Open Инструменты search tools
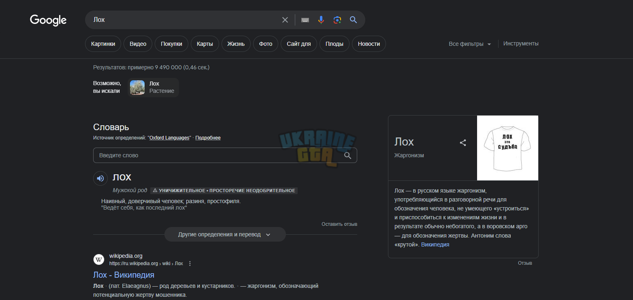633x300 pixels. (521, 43)
